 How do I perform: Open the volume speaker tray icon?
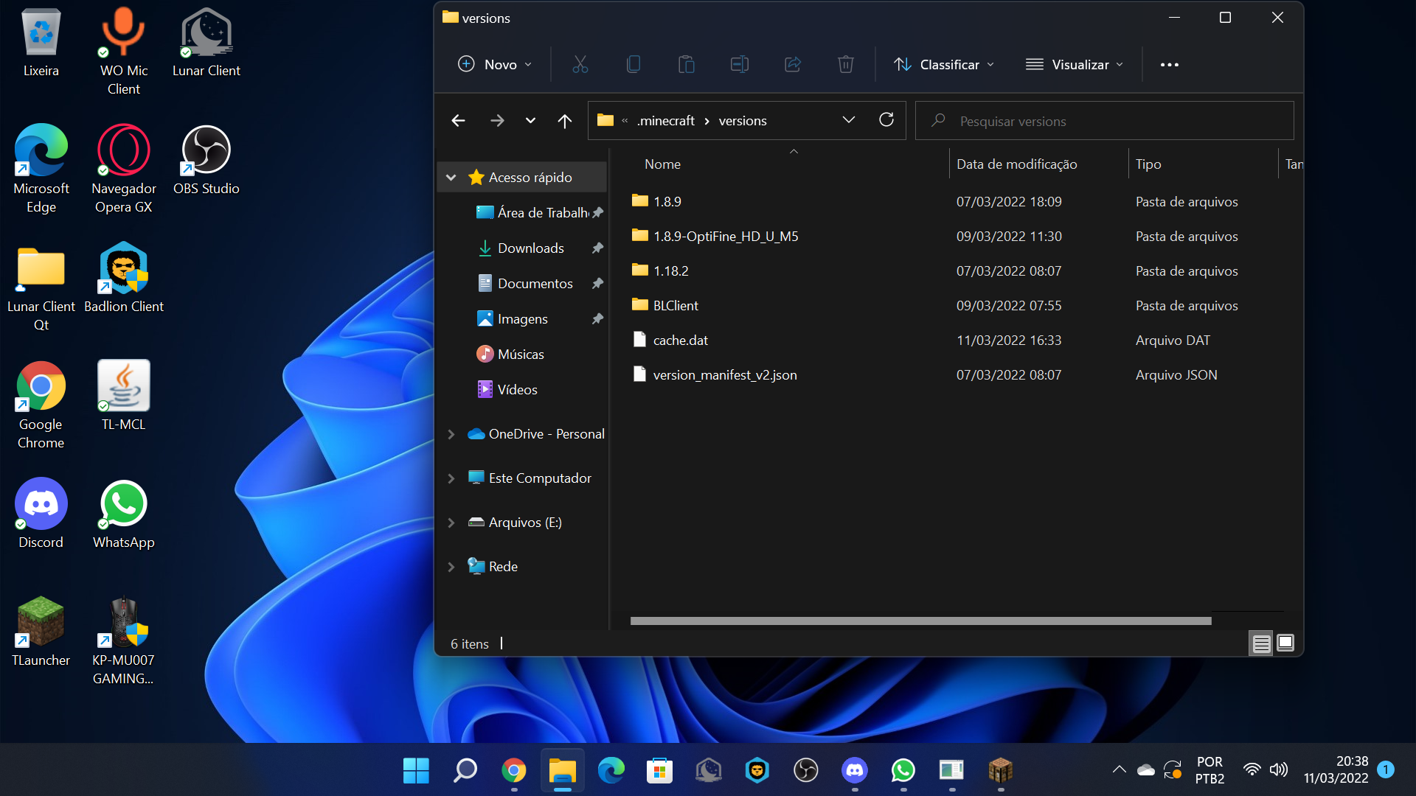tap(1278, 770)
